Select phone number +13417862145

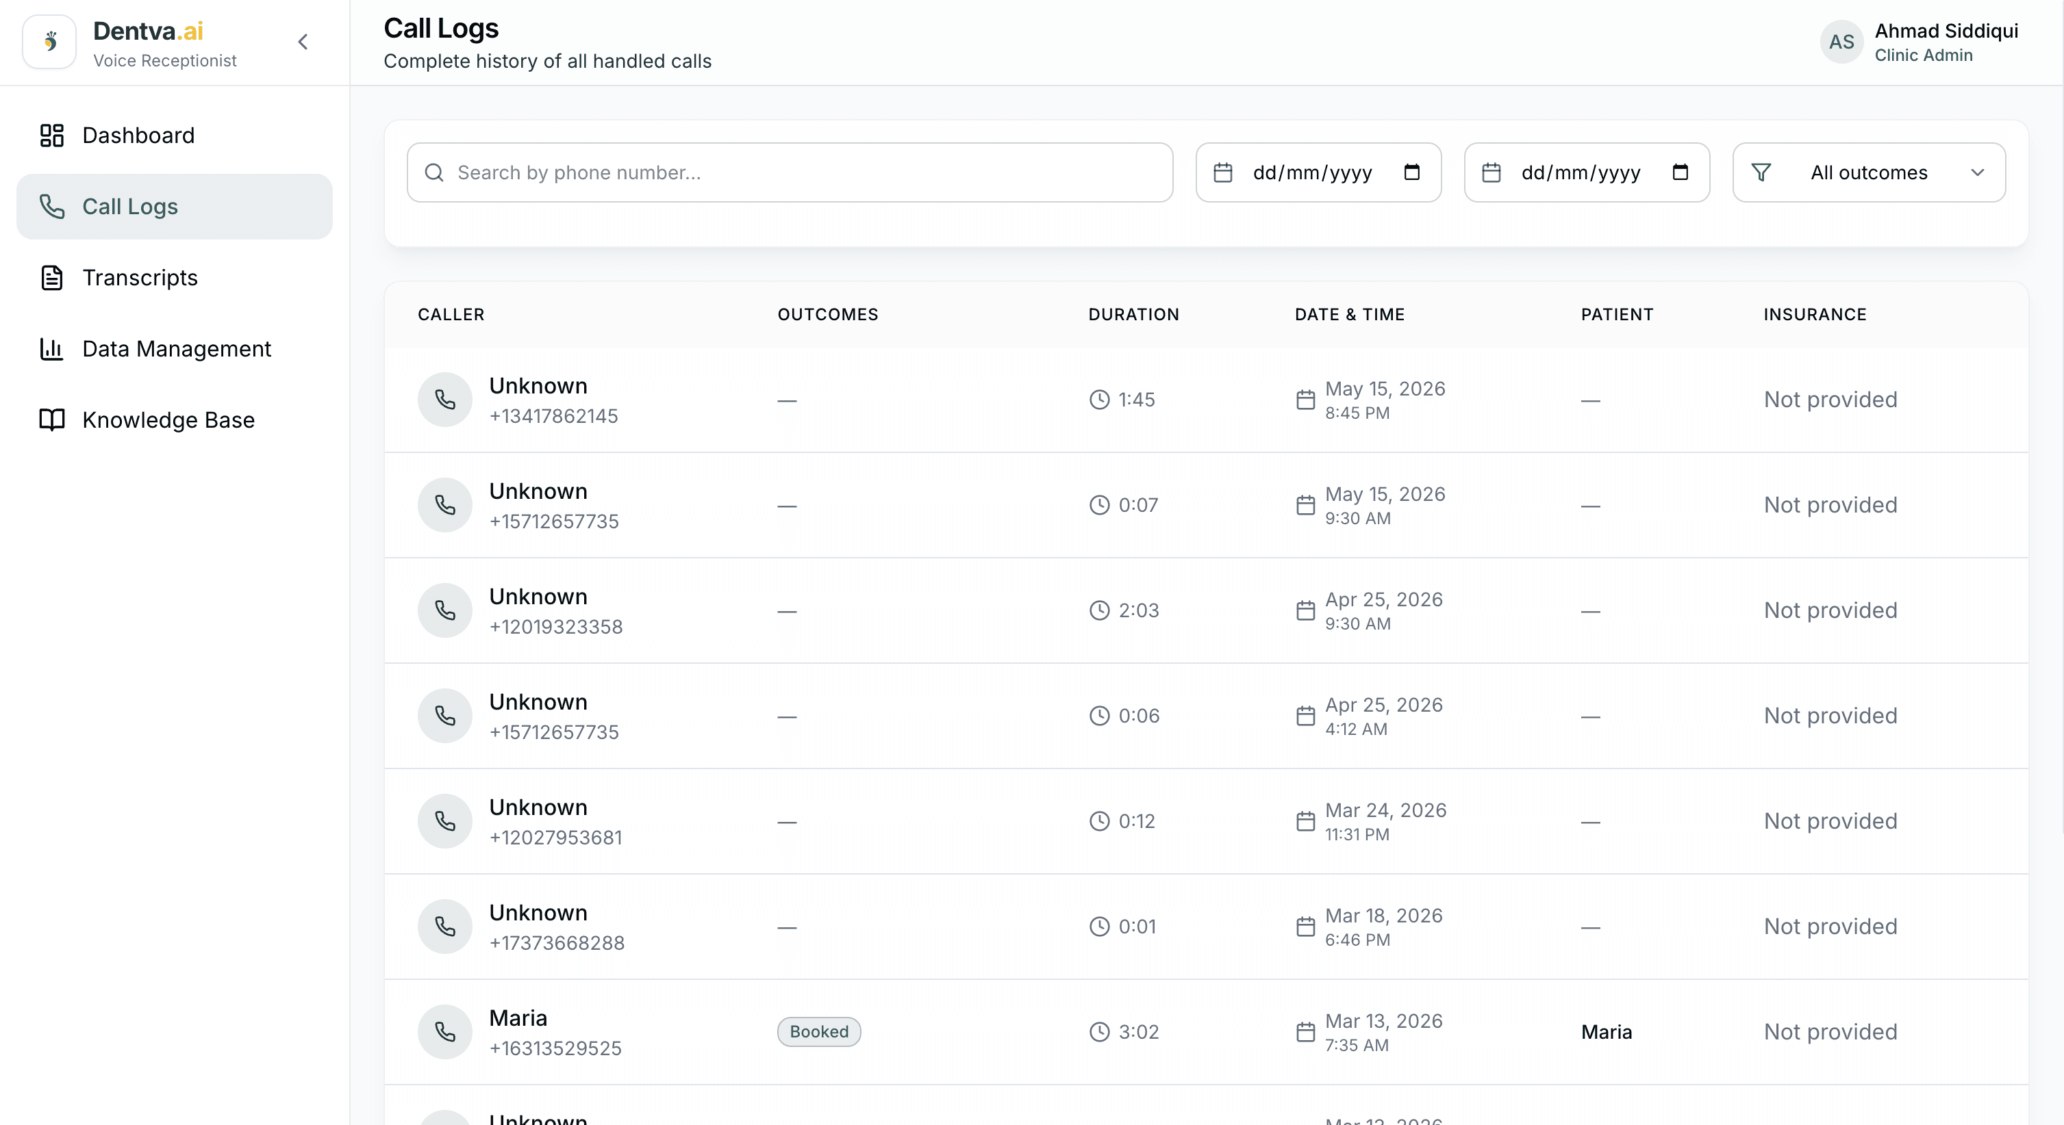point(553,416)
